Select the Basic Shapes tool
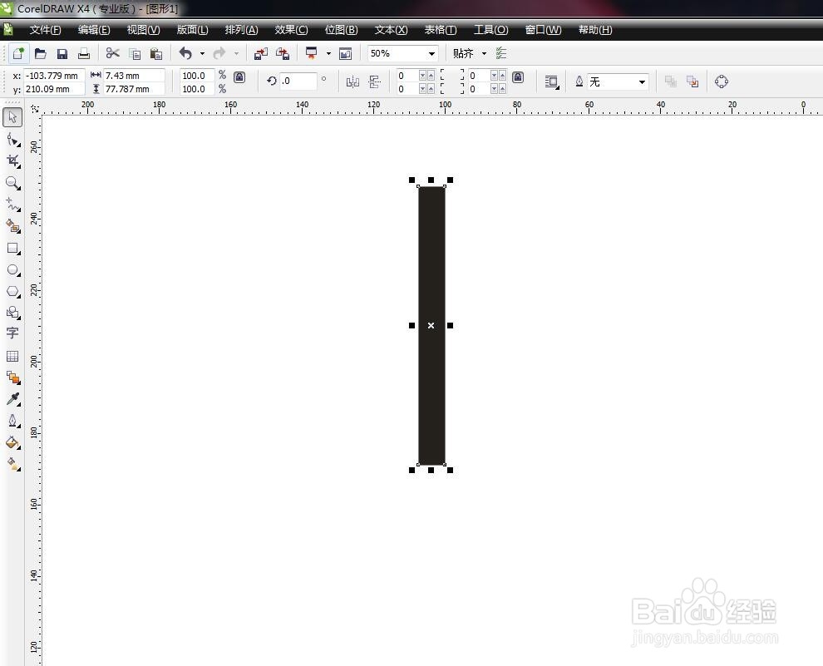Screen dimensions: 823x666 12,313
